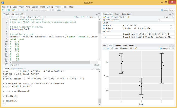Open the List view mode dropdown
This screenshot has height=108, width=177.
167,17
